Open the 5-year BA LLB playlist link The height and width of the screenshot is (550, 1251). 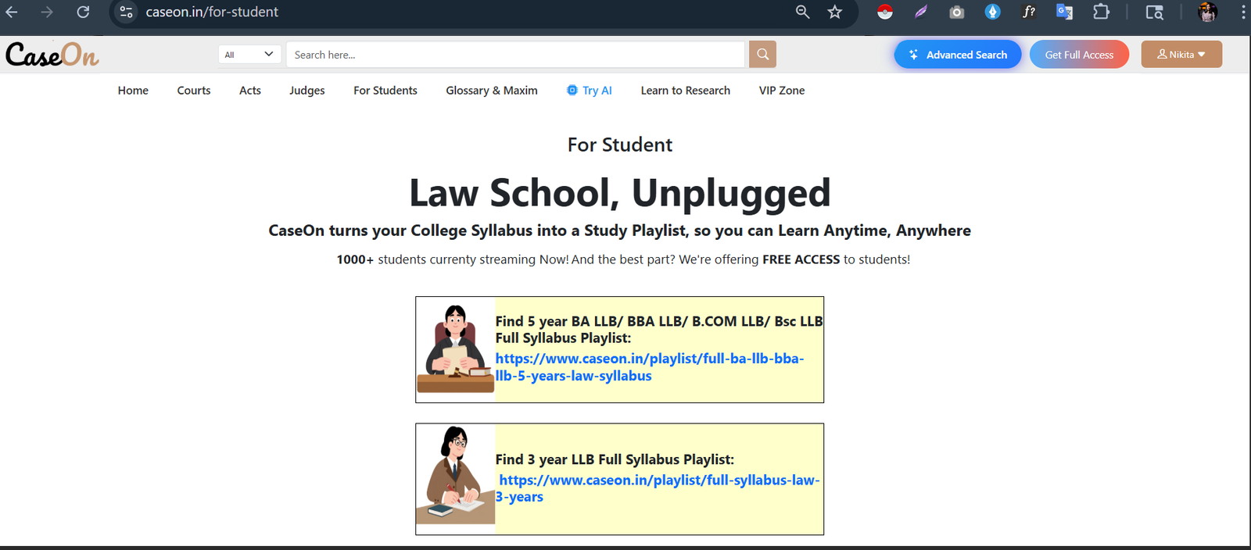coord(650,367)
